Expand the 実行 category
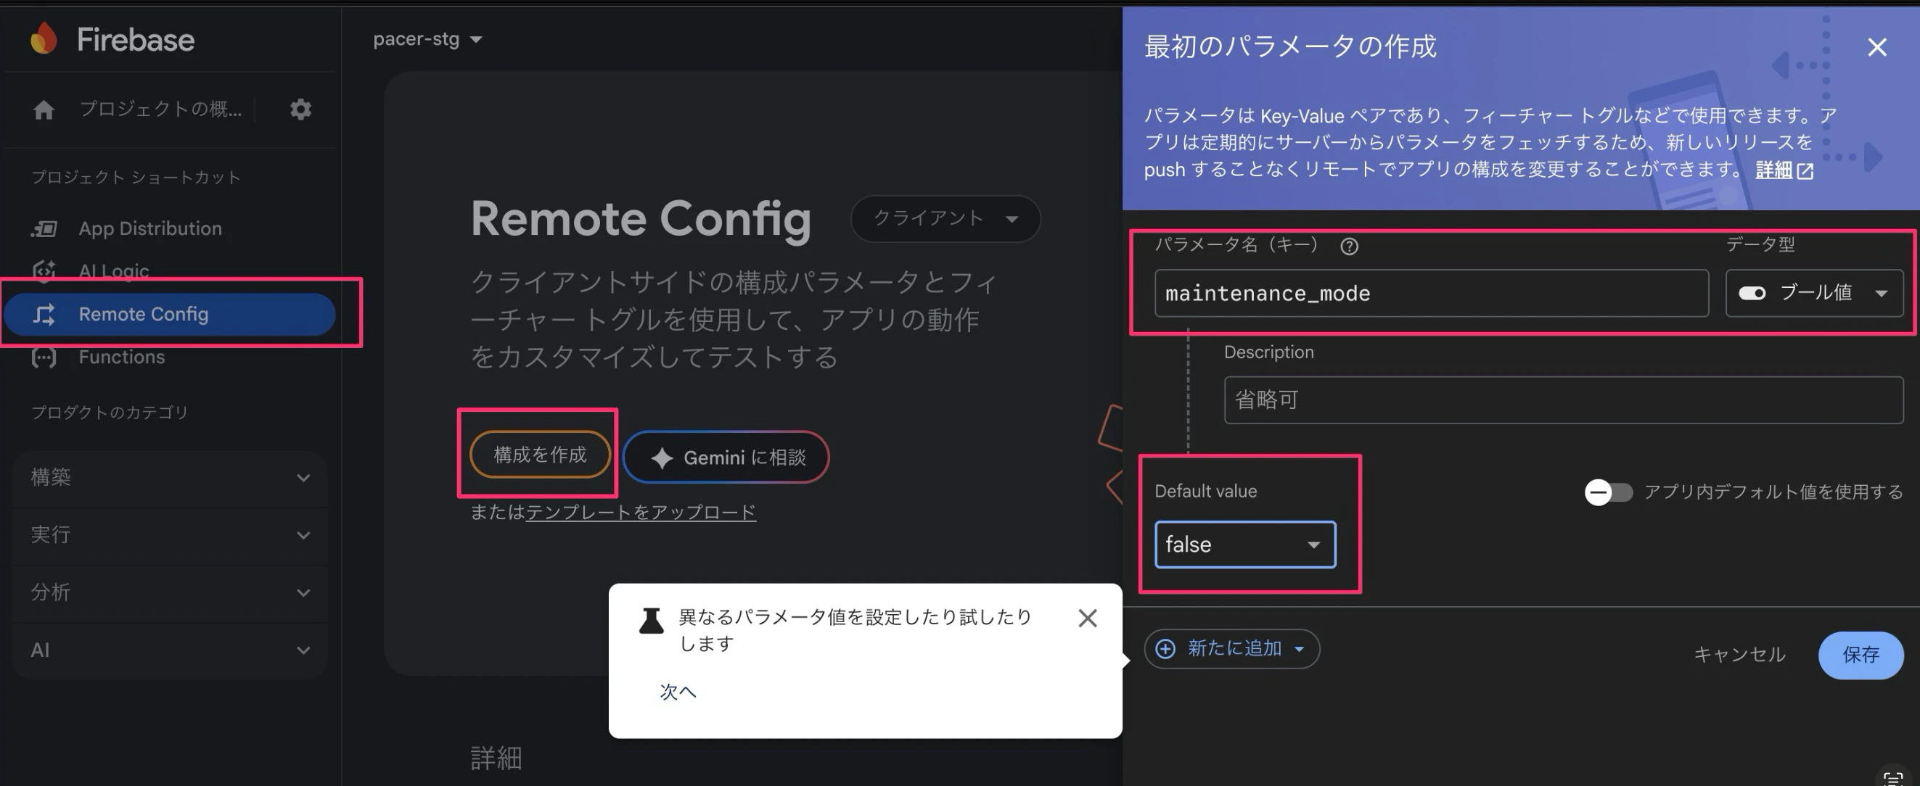The width and height of the screenshot is (1920, 786). [170, 535]
